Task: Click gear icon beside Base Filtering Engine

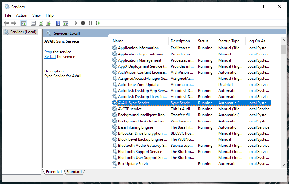Action: [x=115, y=127]
